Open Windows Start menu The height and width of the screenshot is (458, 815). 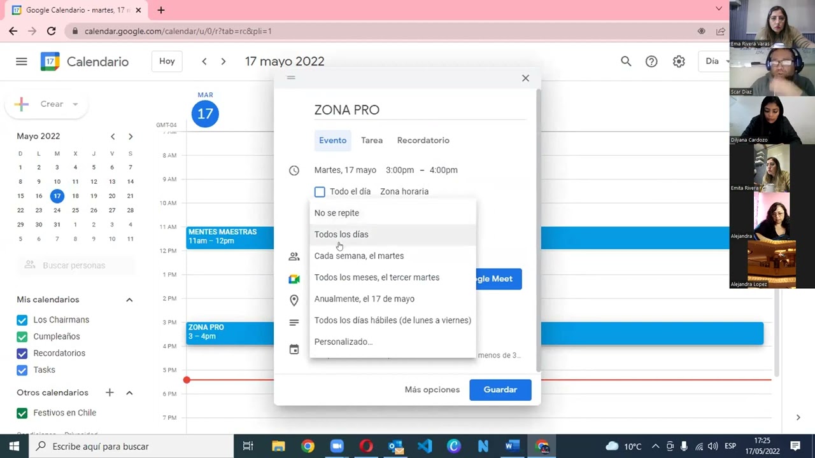click(x=14, y=446)
